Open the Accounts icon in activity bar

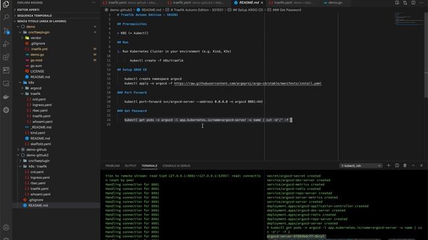click(x=6, y=227)
